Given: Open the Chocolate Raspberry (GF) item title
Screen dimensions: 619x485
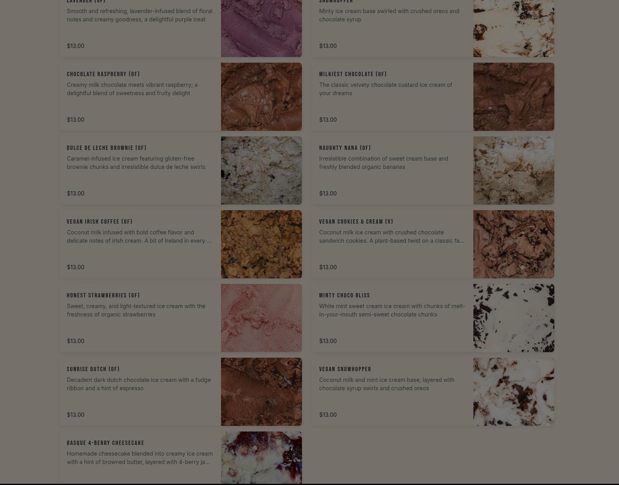Looking at the screenshot, I should tap(103, 74).
